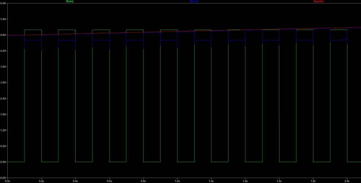Screen dimensions: 361x183
Task: Click the 4.2V vertical axis label
Action: click(x=3, y=51)
